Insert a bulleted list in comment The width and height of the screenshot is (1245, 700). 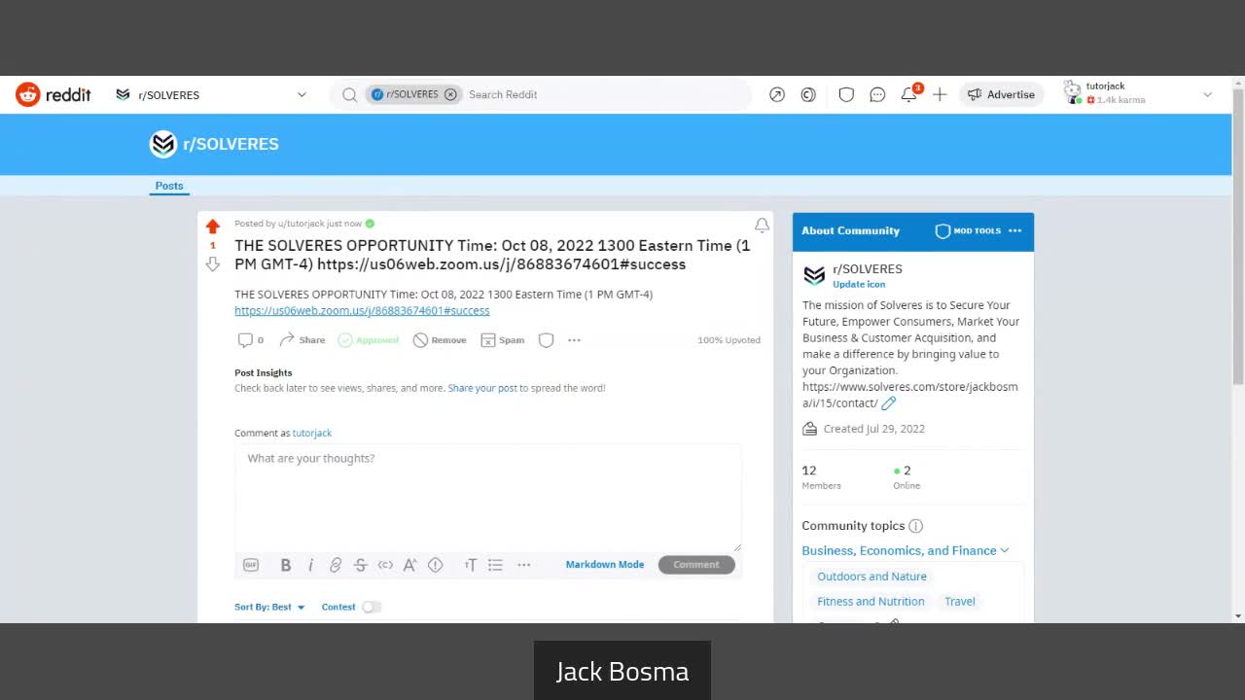495,565
